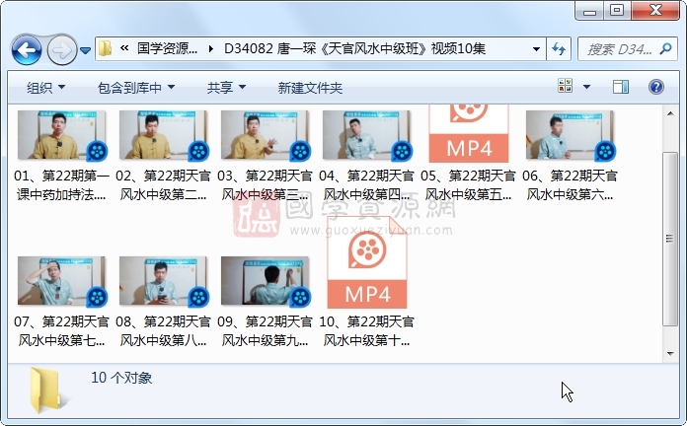This screenshot has width=687, height=426.
Task: Open the 包含到库中 menu
Action: tap(136, 88)
